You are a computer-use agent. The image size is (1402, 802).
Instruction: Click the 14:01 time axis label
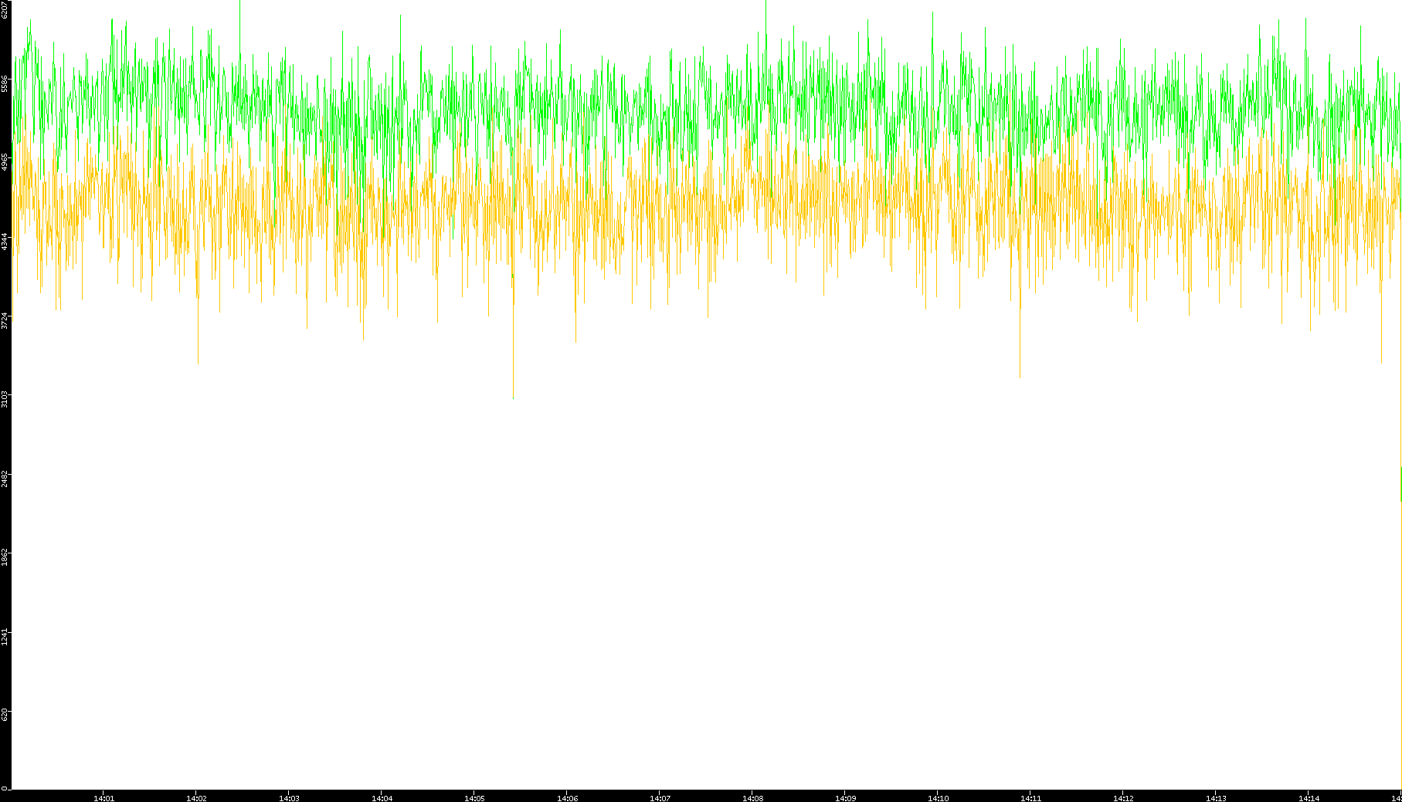pyautogui.click(x=104, y=797)
